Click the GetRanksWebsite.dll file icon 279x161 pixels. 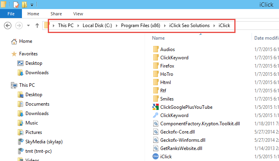pyautogui.click(x=156, y=148)
